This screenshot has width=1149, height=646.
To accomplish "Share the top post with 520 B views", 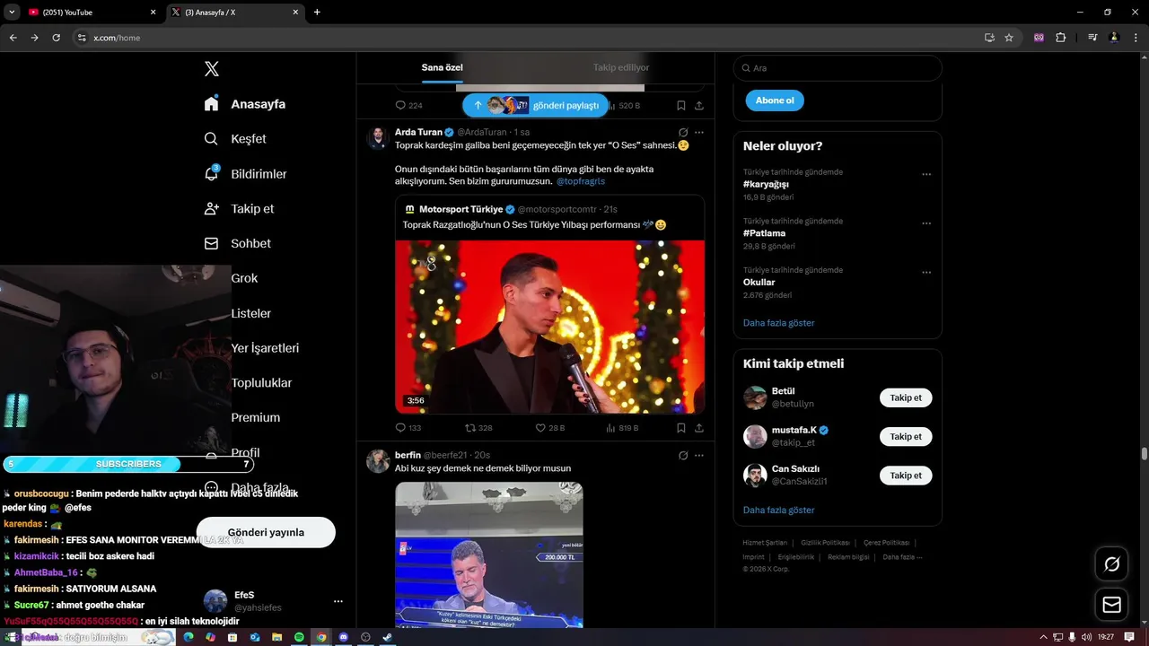I will click(x=699, y=105).
